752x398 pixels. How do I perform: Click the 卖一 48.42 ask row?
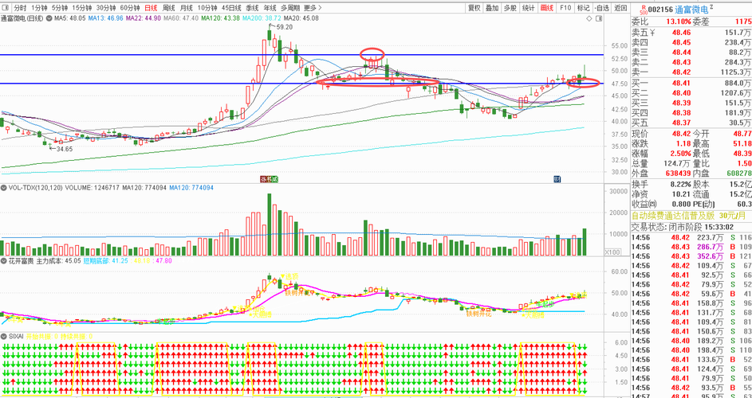coord(691,72)
